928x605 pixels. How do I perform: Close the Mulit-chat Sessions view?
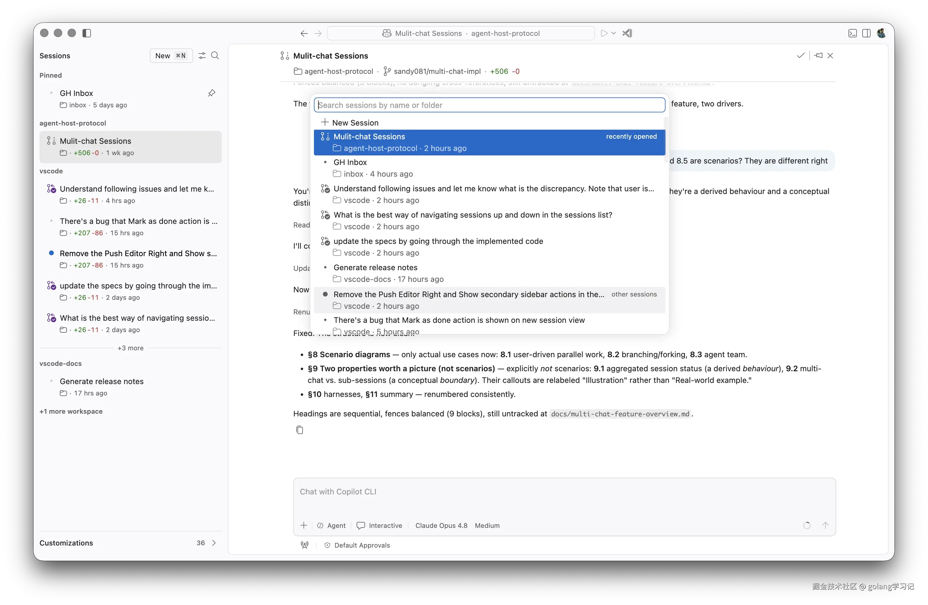click(831, 56)
